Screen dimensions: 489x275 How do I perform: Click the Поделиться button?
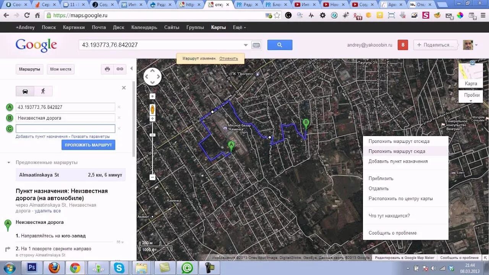(436, 45)
